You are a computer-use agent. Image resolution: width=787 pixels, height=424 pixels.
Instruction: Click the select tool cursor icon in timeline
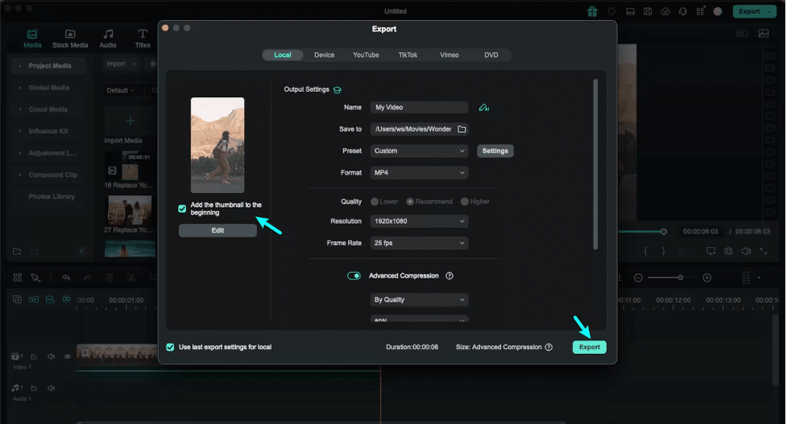[35, 277]
